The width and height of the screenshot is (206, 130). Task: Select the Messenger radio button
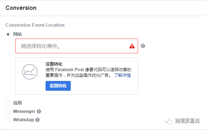(x=8, y=111)
